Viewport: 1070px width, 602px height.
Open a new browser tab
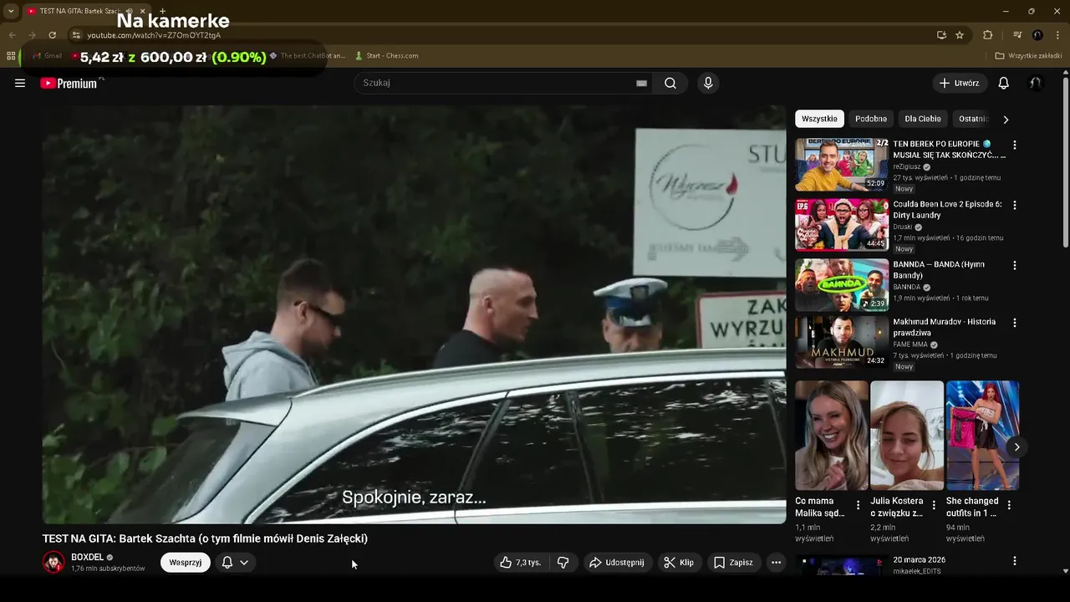point(162,11)
